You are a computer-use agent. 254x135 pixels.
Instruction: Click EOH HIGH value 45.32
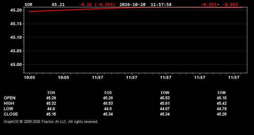point(51,103)
